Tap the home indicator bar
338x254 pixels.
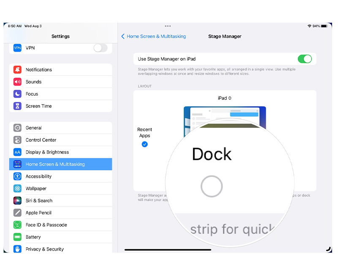click(x=168, y=250)
